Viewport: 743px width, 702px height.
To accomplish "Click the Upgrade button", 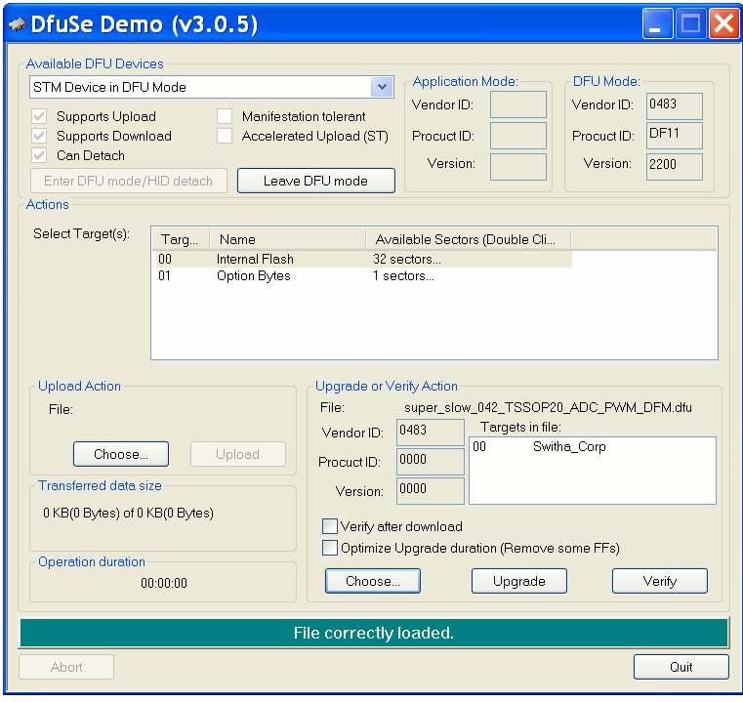I will tap(518, 581).
